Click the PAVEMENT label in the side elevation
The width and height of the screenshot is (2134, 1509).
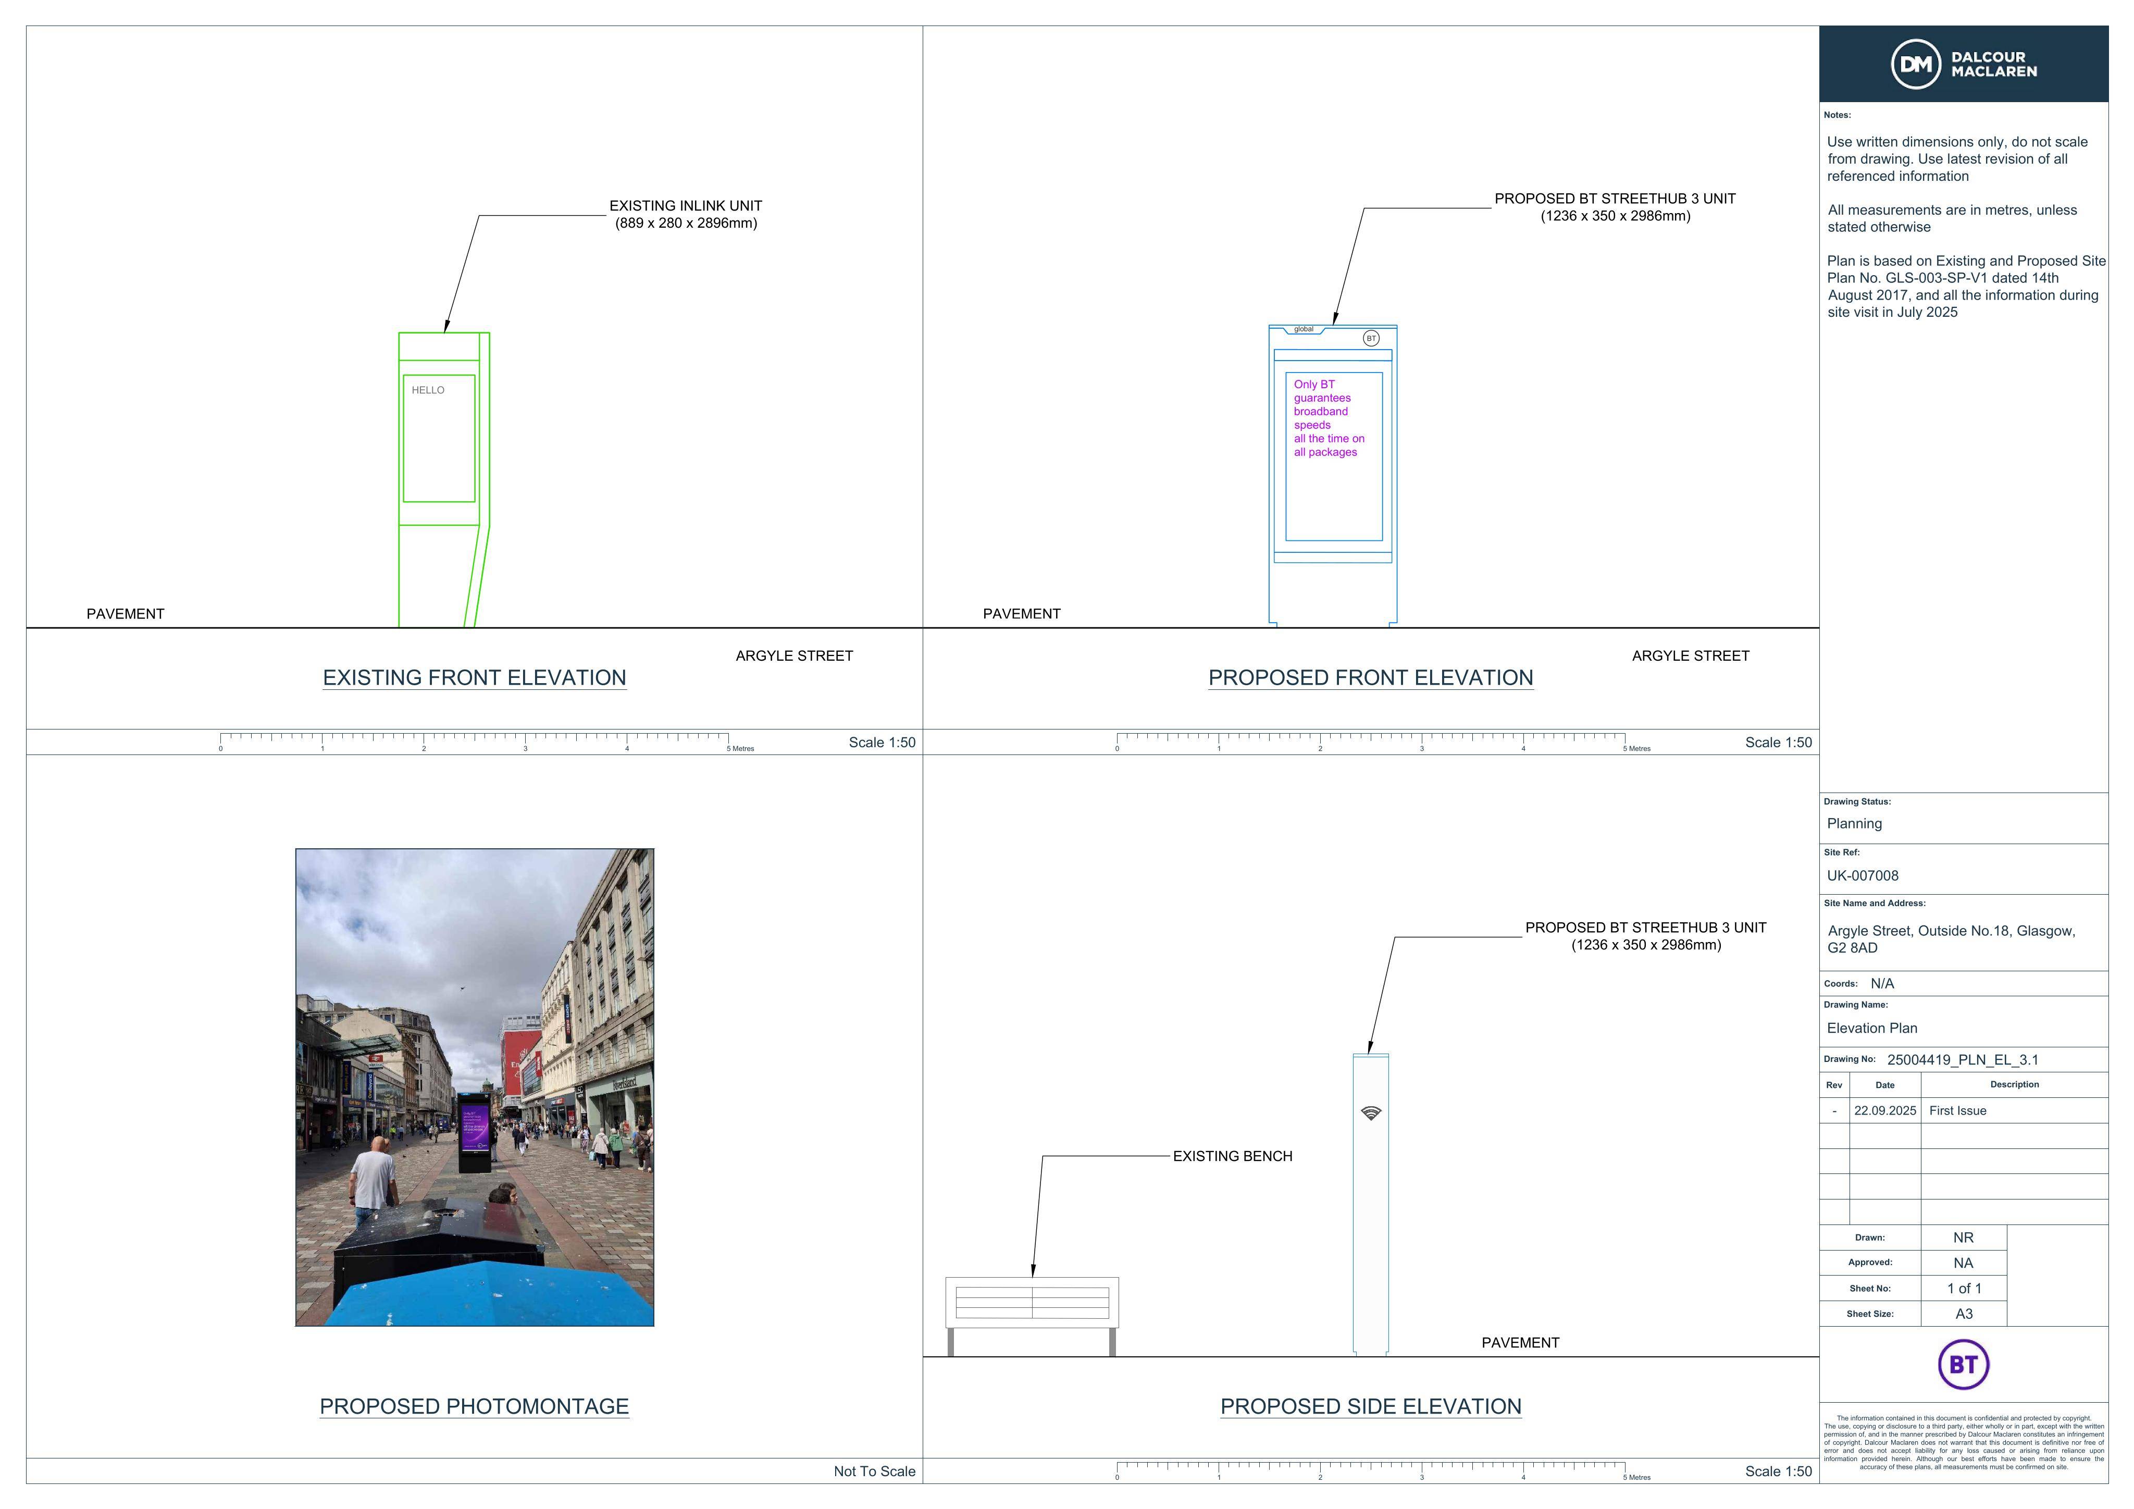coord(1521,1343)
